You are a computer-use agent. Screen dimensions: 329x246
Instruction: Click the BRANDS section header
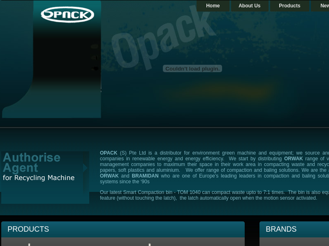click(294, 229)
